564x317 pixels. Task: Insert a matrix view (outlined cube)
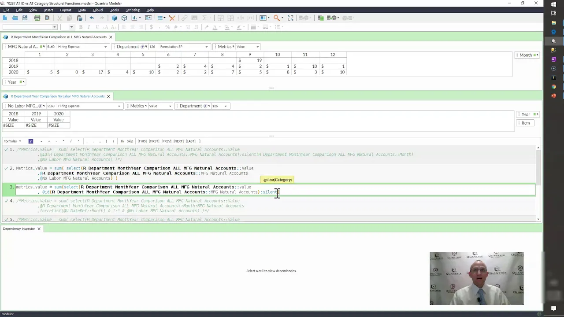point(124,18)
